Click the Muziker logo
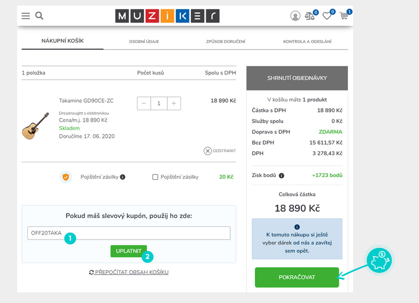This screenshot has width=419, height=303. tap(167, 16)
